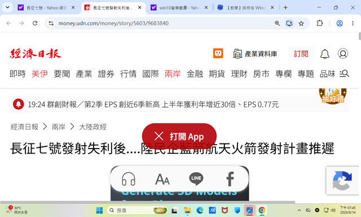Open the 期貨 menu item
The image size is (361, 217).
click(x=217, y=74)
